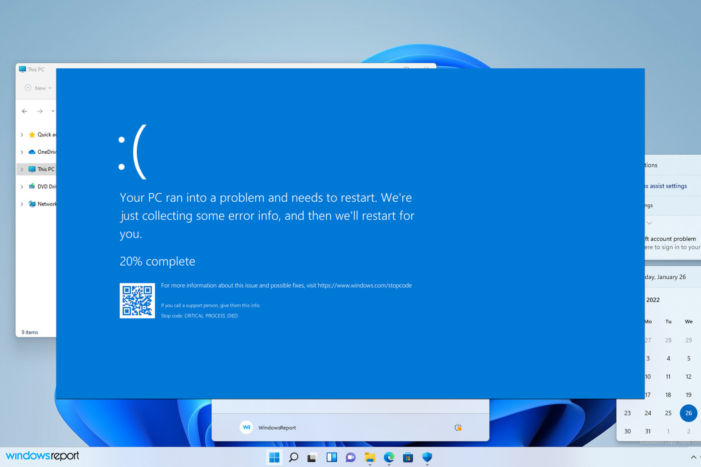Click the 20% complete progress text
This screenshot has width=701, height=467.
pos(157,261)
